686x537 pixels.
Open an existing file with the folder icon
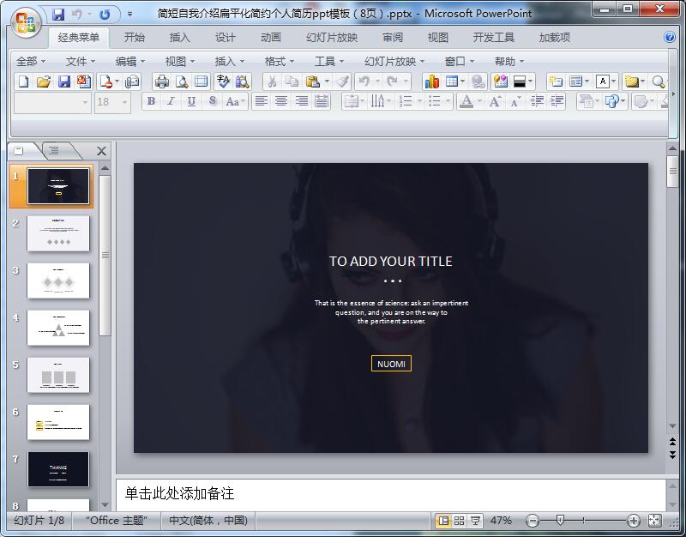click(x=44, y=81)
